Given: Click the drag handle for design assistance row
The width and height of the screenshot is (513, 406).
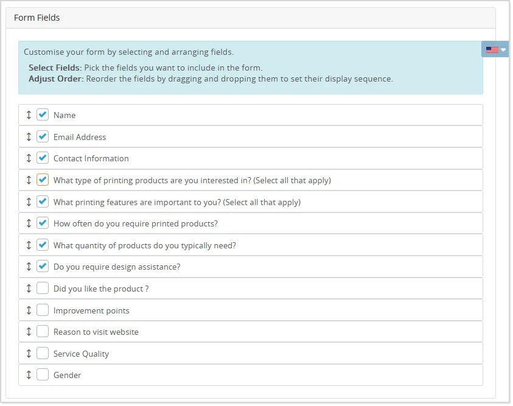Looking at the screenshot, I should pos(29,267).
